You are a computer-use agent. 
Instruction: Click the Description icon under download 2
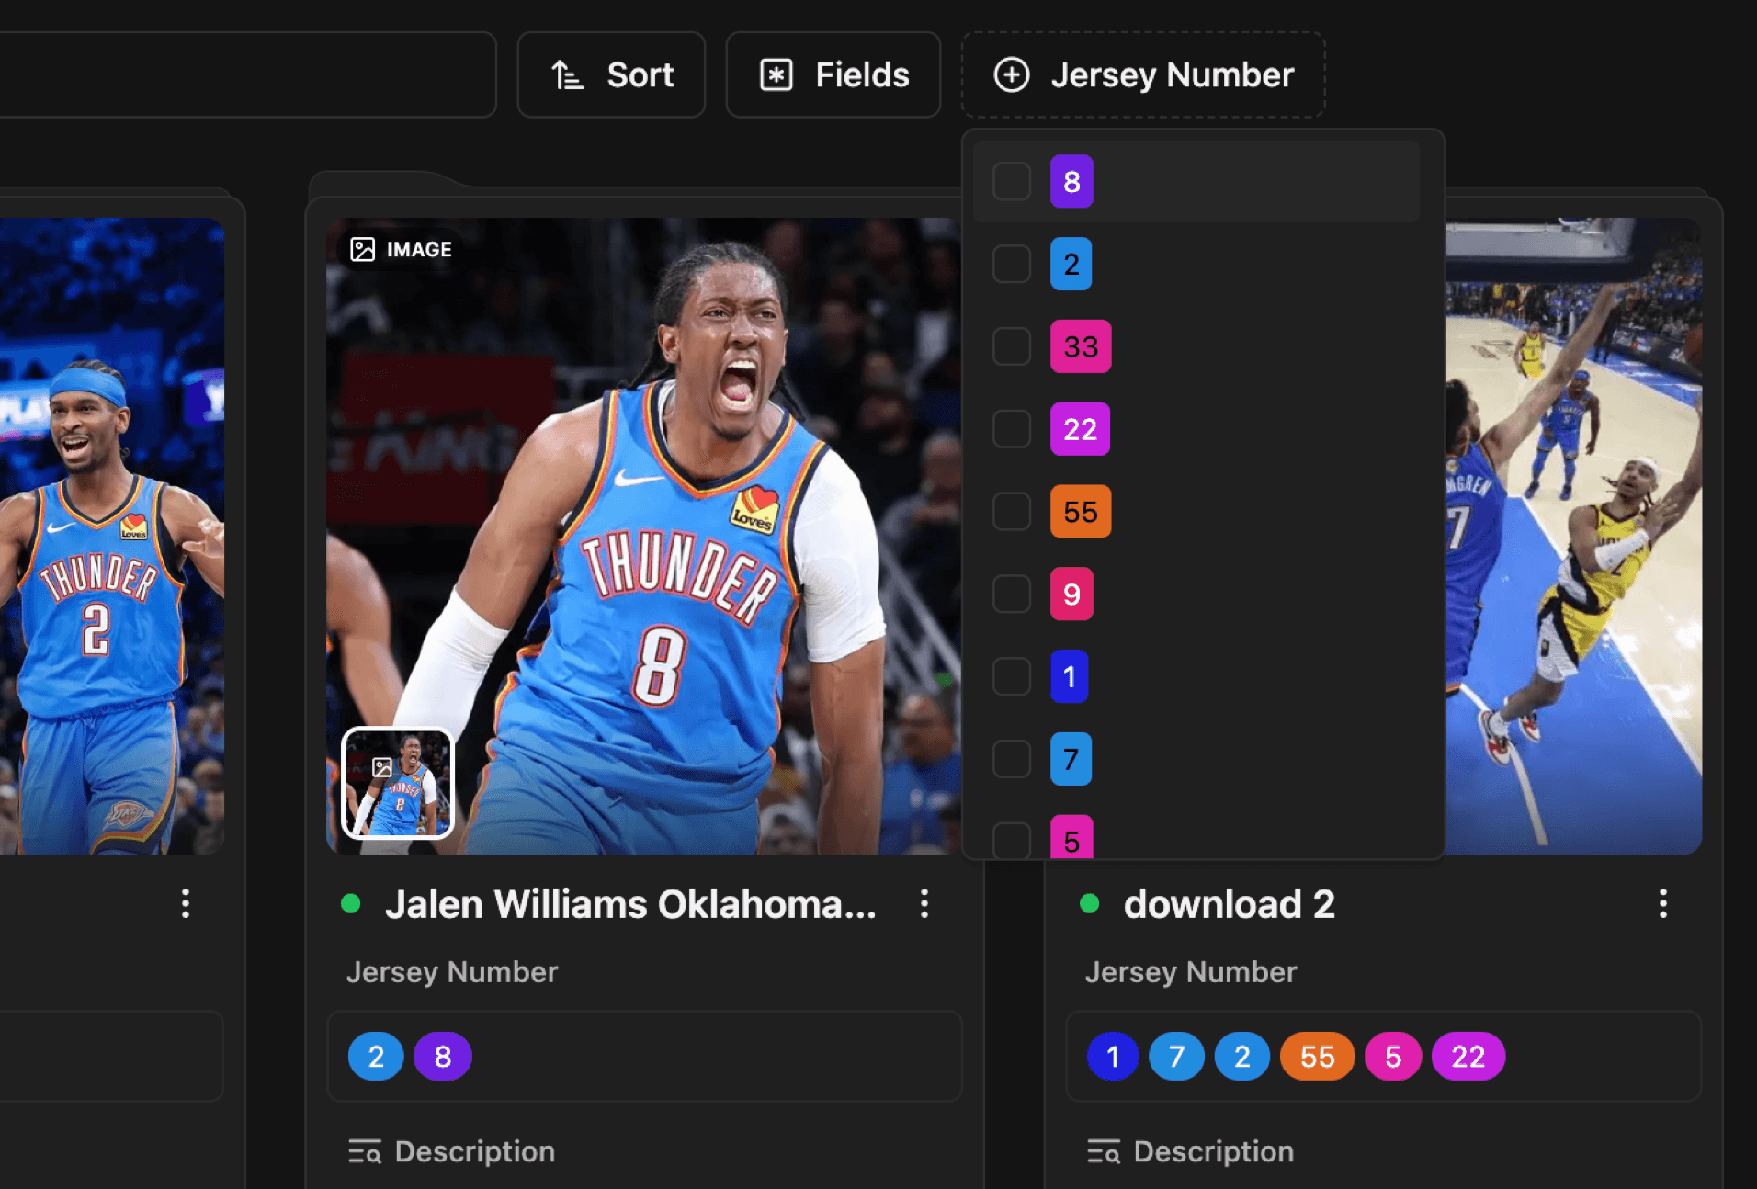[1105, 1151]
